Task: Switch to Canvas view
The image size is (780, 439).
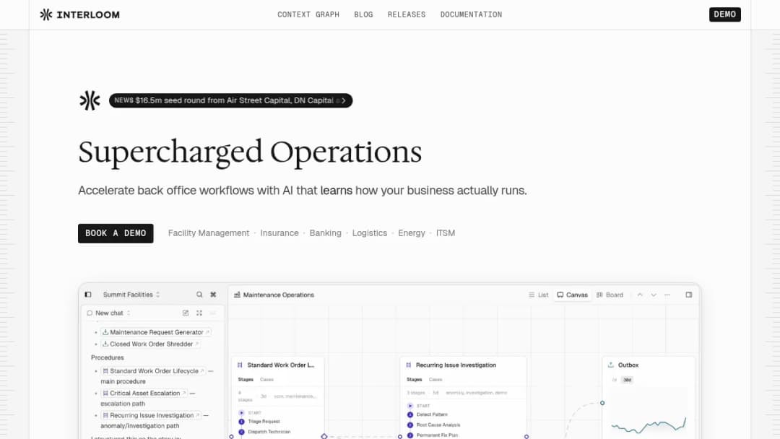Action: 573,295
